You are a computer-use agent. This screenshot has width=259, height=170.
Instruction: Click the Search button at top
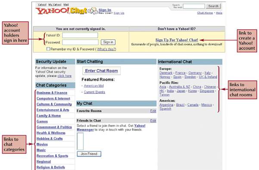(x=213, y=6)
